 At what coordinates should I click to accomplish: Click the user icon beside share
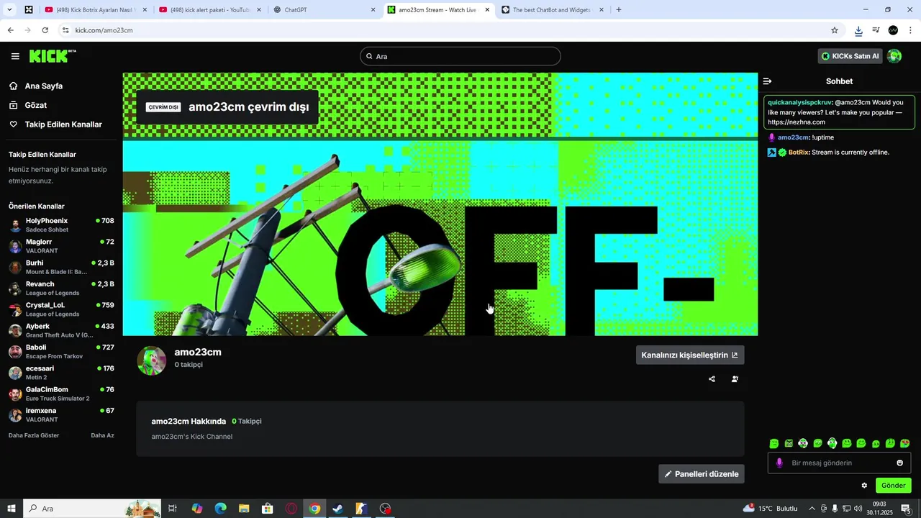(735, 379)
